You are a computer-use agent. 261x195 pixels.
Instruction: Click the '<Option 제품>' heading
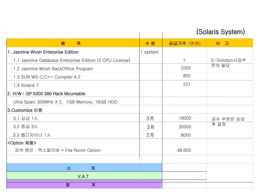22,143
